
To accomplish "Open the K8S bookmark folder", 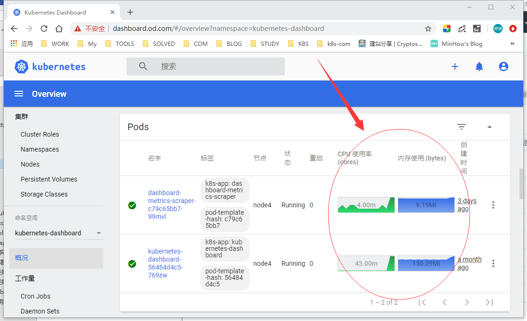I will [x=298, y=44].
